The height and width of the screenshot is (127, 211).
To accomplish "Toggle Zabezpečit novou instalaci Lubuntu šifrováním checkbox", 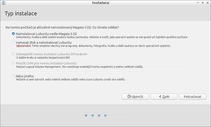I will 13,54.
